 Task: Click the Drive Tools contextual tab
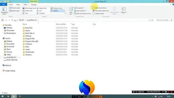[34, 1]
